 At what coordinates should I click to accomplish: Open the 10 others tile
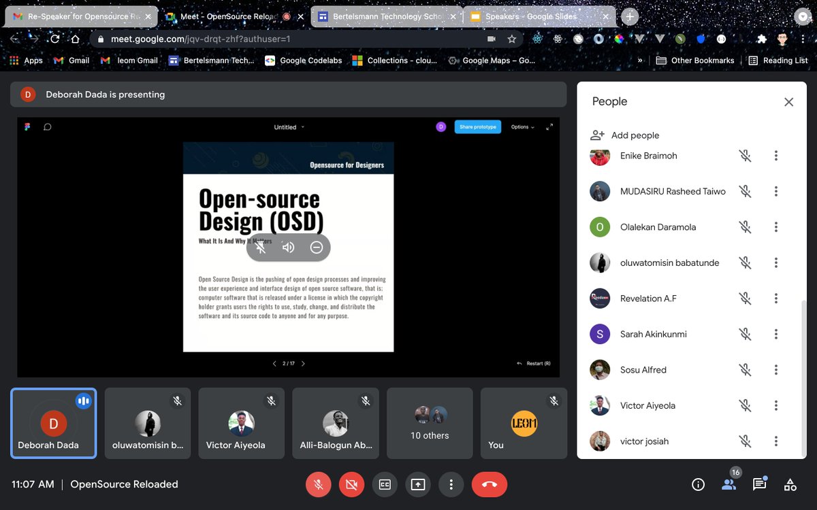pyautogui.click(x=430, y=424)
